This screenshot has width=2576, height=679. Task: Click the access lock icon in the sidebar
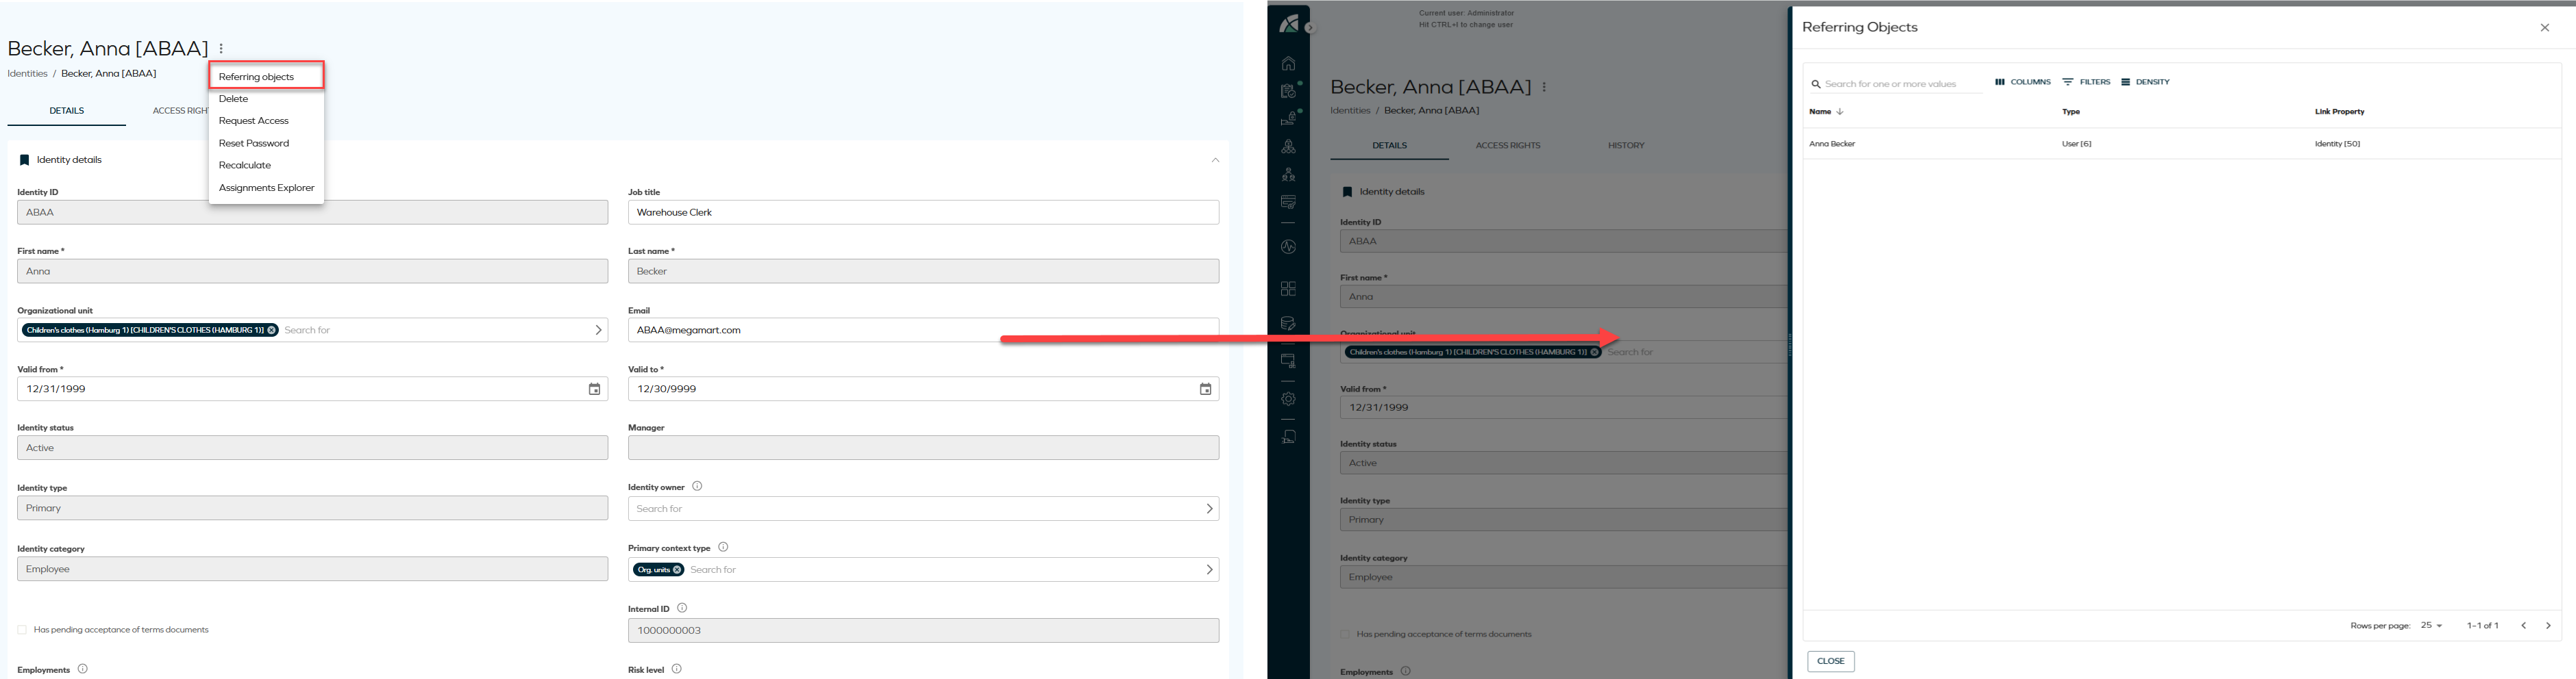(x=1289, y=118)
